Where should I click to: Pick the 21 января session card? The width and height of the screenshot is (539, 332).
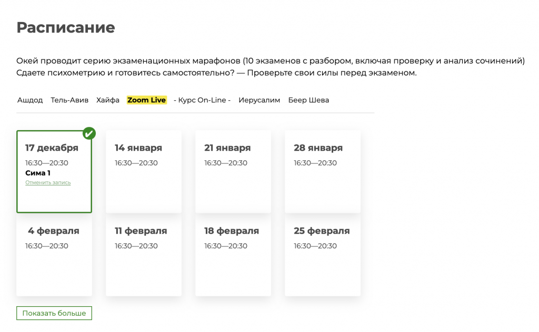[233, 172]
